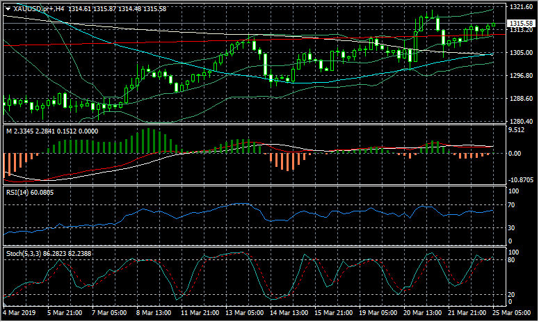Click the 1313.20 price axis label
The width and height of the screenshot is (539, 322).
coord(521,29)
